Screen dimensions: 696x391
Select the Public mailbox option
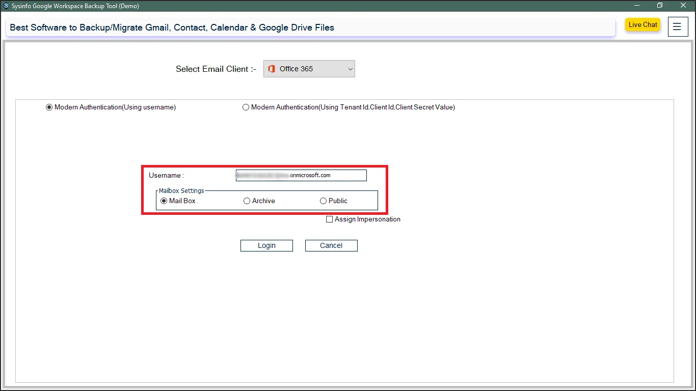pos(323,201)
